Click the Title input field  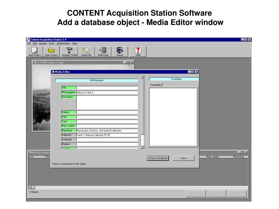(x=107, y=88)
